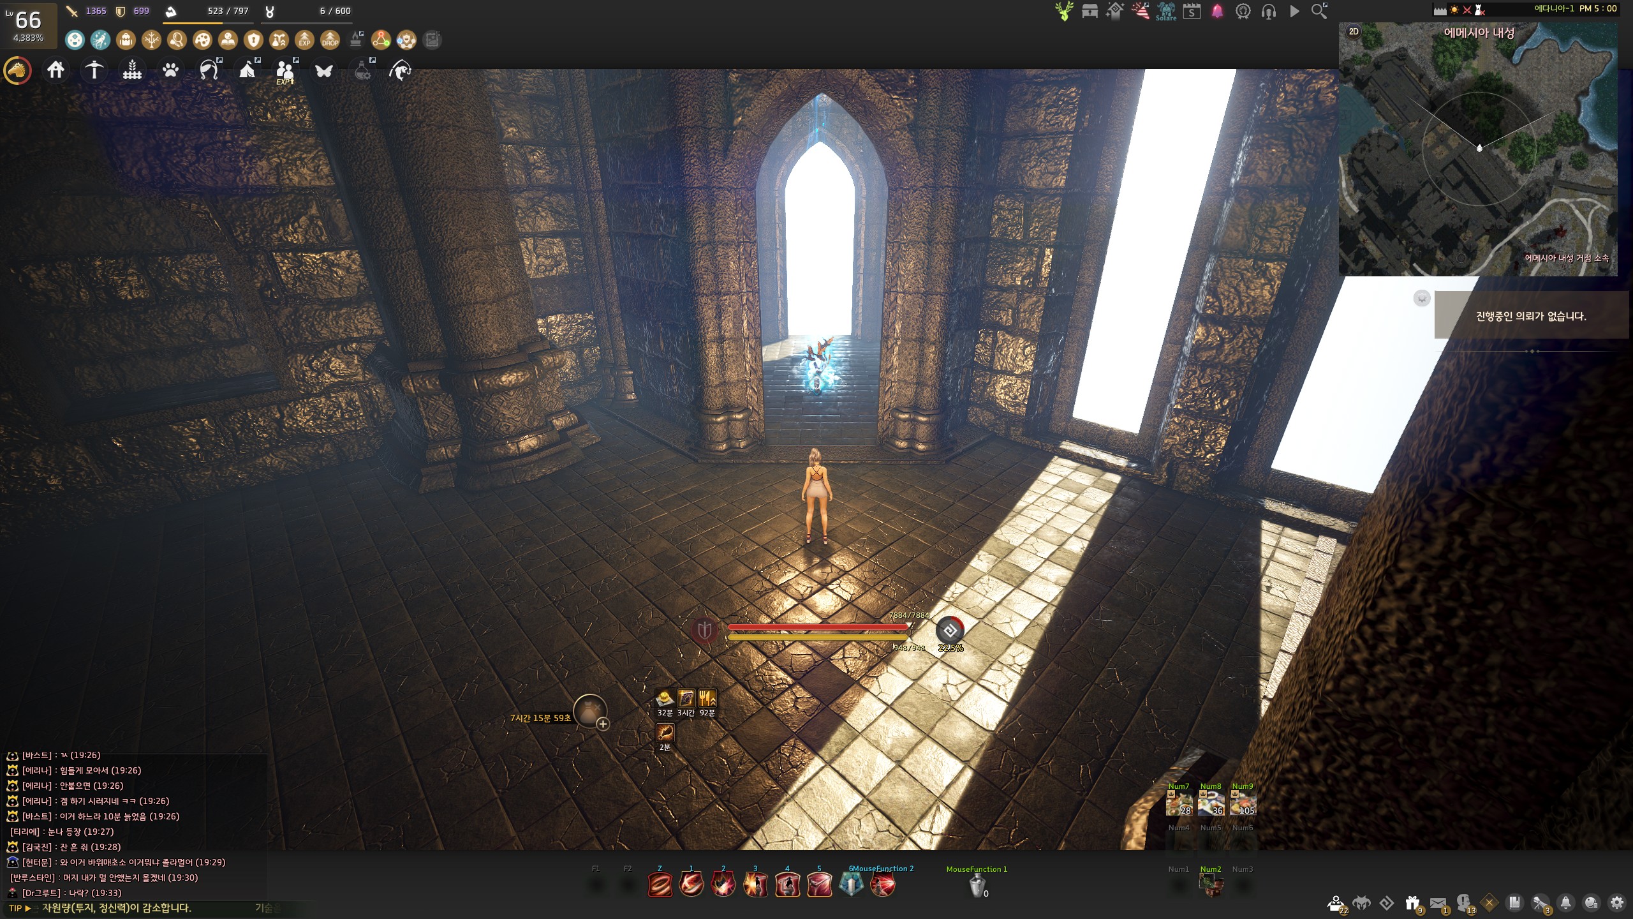This screenshot has height=919, width=1633.
Task: Click the tent camp icon
Action: 248,70
